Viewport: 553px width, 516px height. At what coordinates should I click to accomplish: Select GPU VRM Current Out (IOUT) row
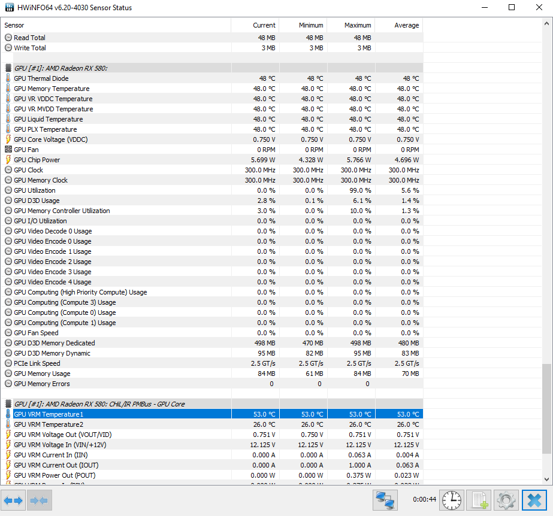coord(211,465)
